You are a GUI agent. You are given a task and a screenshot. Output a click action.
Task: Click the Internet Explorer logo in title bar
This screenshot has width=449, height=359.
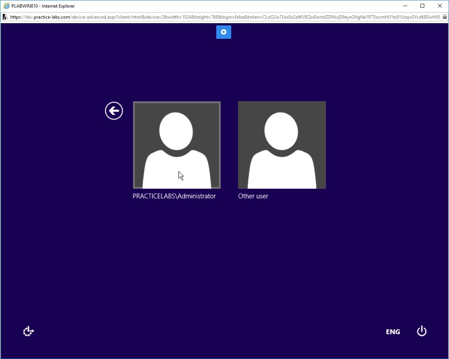[x=6, y=6]
